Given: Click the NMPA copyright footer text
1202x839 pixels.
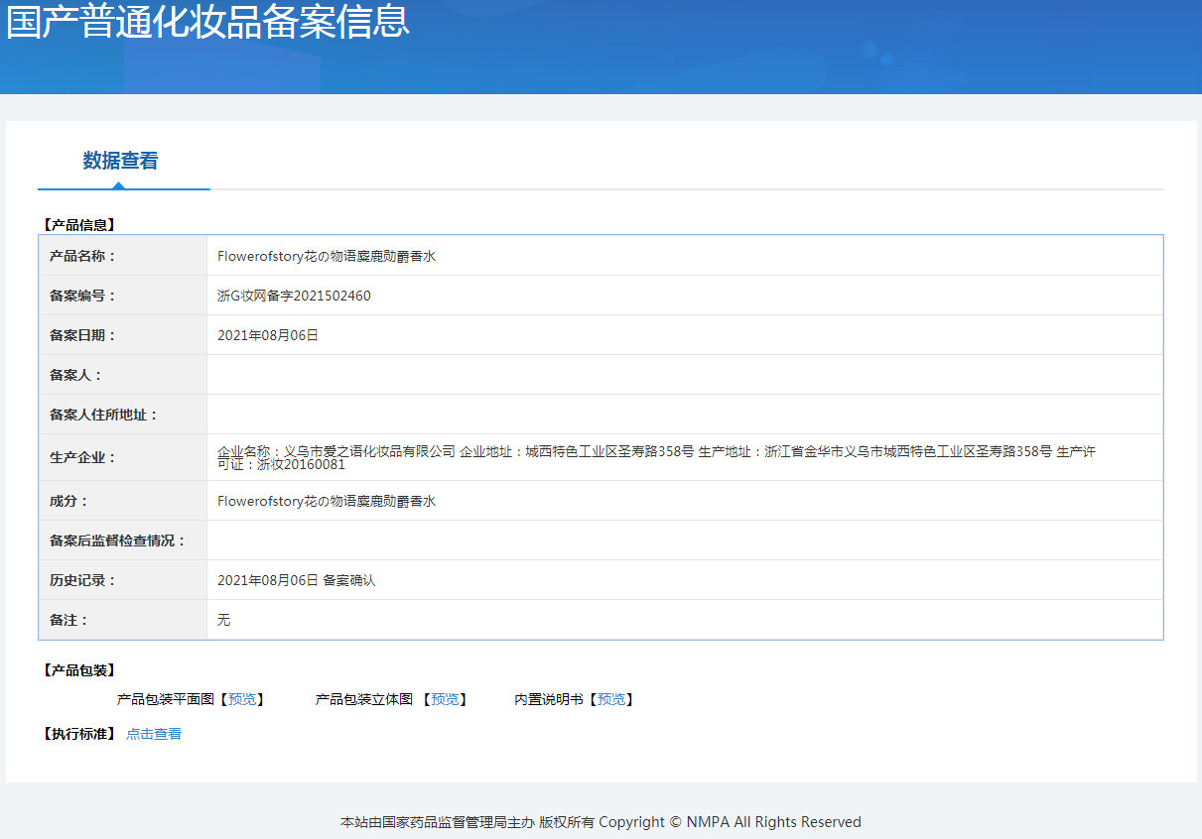Looking at the screenshot, I should click(x=601, y=822).
